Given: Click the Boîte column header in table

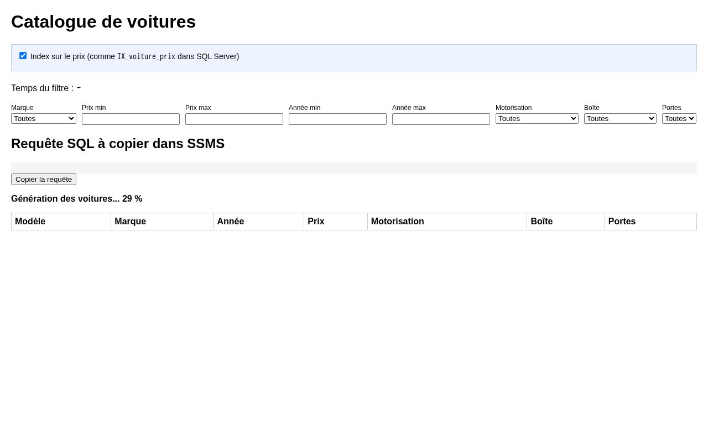Looking at the screenshot, I should pyautogui.click(x=566, y=222).
